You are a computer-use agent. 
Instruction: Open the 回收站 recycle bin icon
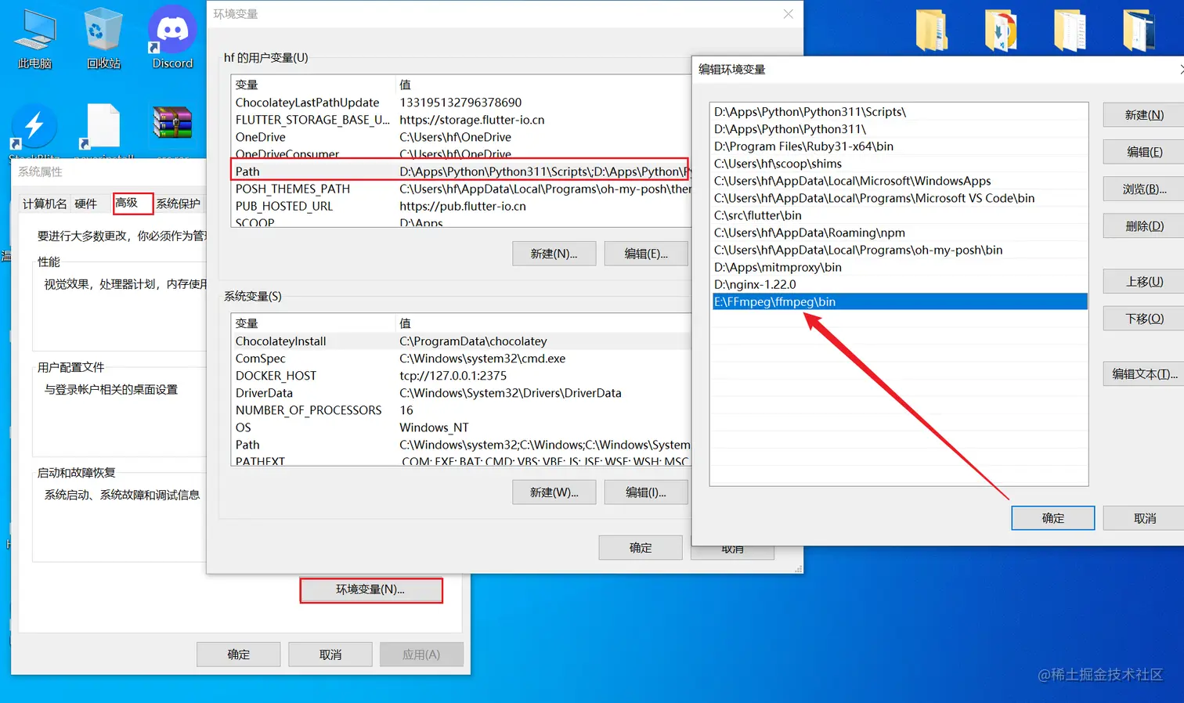103,38
